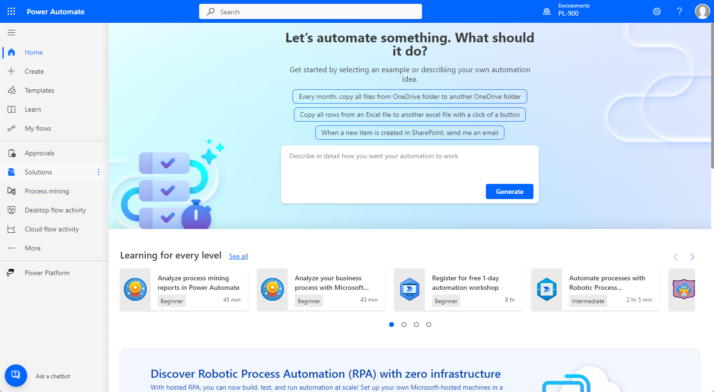
Task: Go to next learning cards arrow
Action: click(692, 257)
